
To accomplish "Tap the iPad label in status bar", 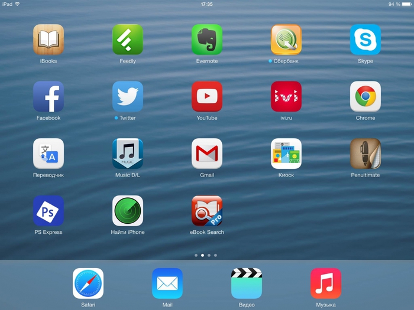I will [7, 4].
